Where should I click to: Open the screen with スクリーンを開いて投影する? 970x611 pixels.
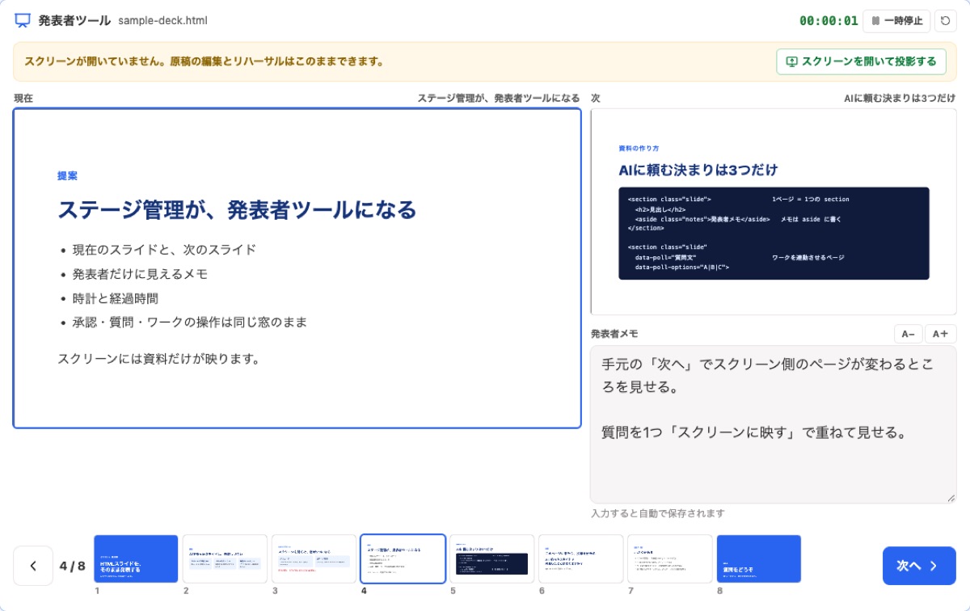(861, 61)
